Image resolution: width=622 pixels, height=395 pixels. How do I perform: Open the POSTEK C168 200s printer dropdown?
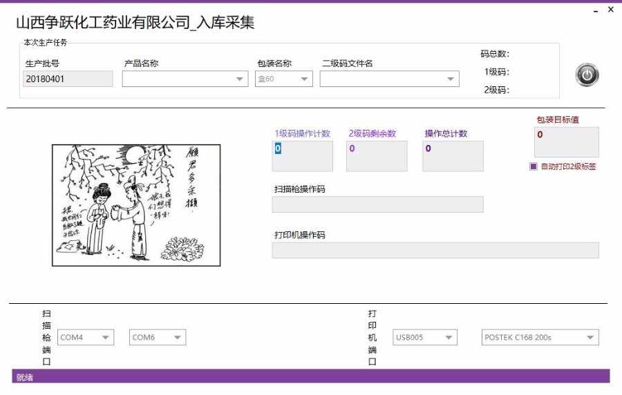540,338
